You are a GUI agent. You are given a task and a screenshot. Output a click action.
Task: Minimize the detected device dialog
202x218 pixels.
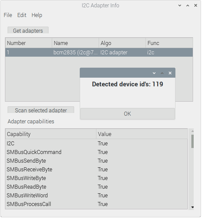pyautogui.click(x=154, y=73)
